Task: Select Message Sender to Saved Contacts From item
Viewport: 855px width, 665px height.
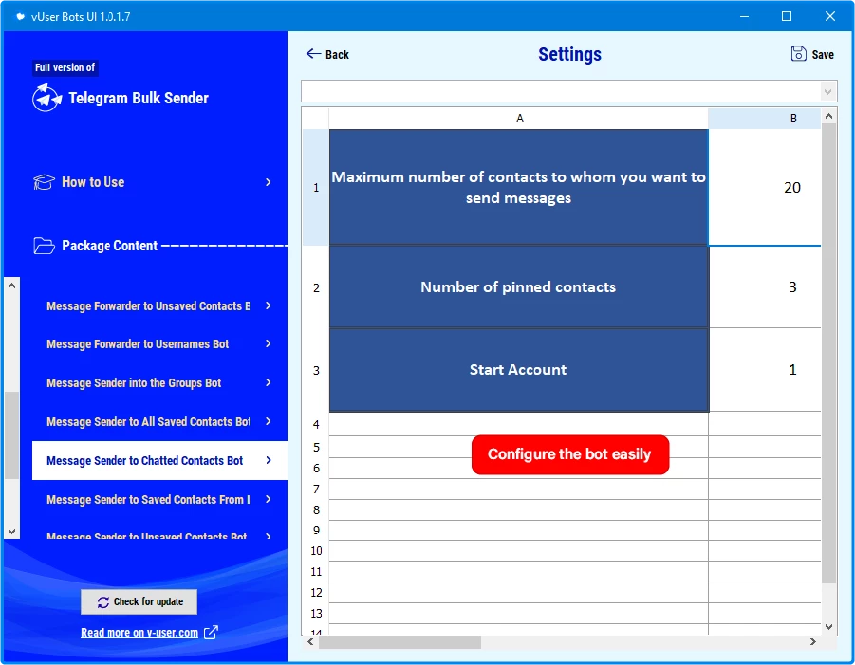Action: [x=159, y=499]
